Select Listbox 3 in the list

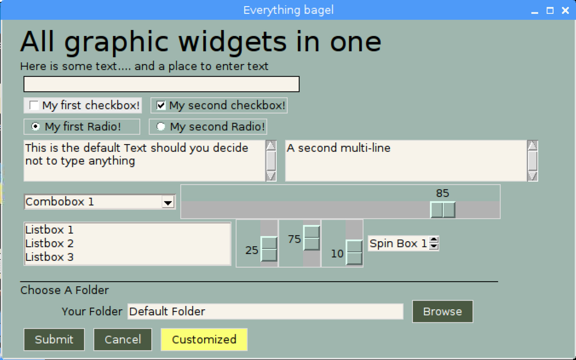click(50, 257)
